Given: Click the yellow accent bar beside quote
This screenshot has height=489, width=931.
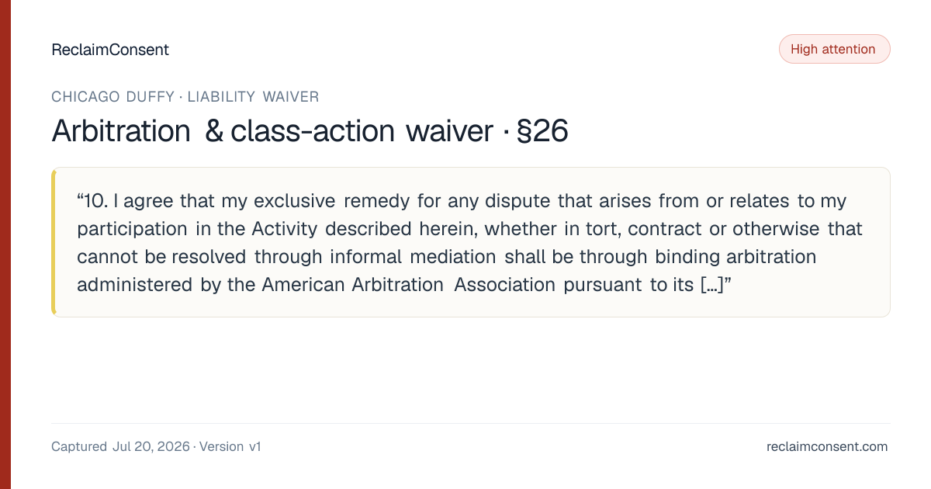Looking at the screenshot, I should pyautogui.click(x=54, y=242).
